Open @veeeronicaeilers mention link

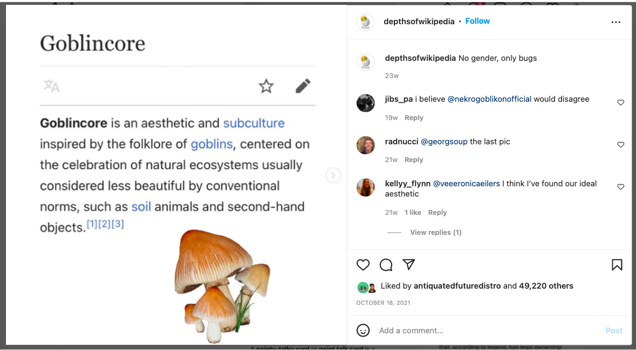[467, 184]
